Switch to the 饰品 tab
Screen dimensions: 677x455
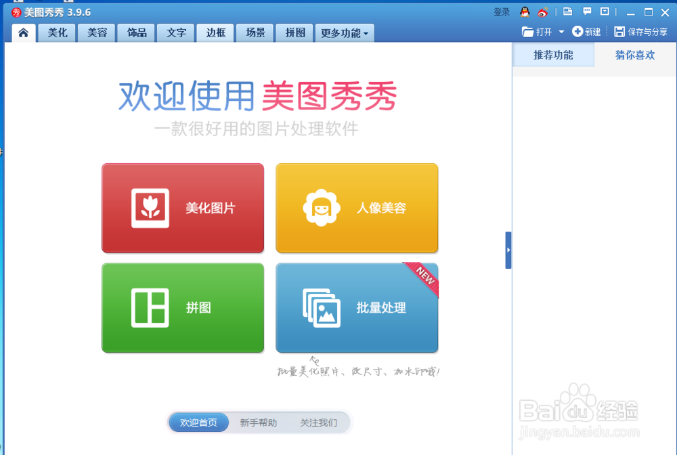(137, 32)
